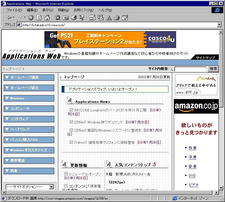
Task: Click the www.dff.jp banner image
Action: point(196,85)
